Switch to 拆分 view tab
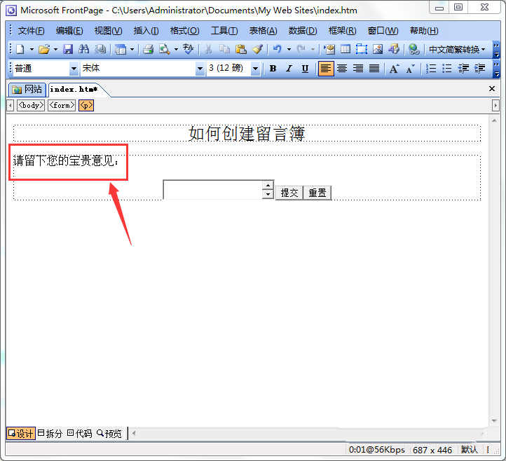This screenshot has height=461, width=506. point(50,434)
